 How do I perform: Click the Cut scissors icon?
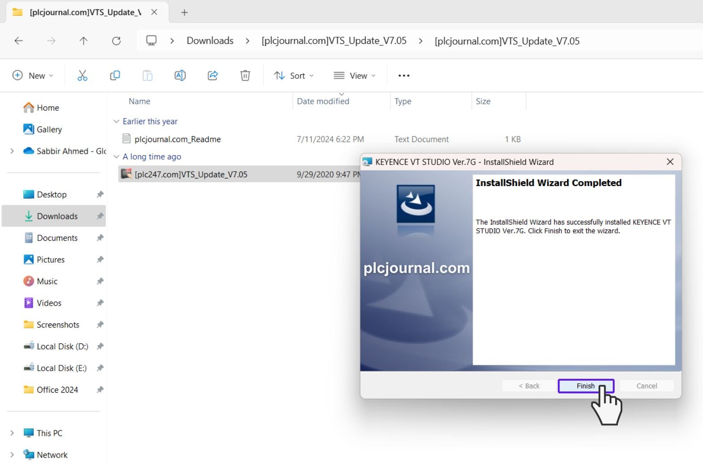click(82, 76)
